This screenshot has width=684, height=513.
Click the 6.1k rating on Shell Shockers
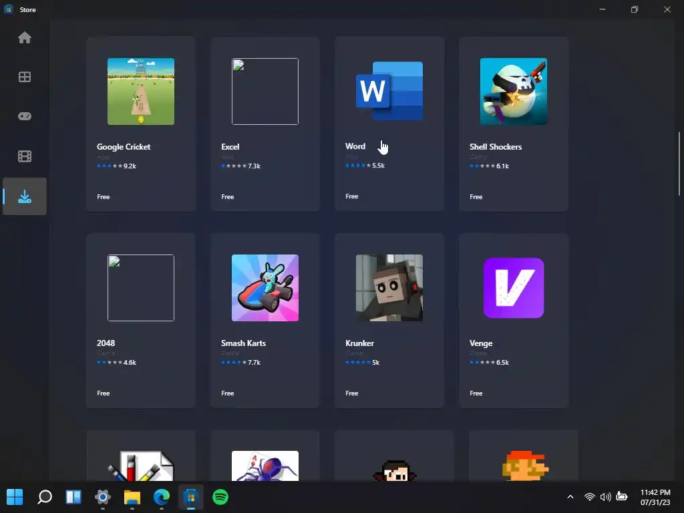pyautogui.click(x=502, y=166)
